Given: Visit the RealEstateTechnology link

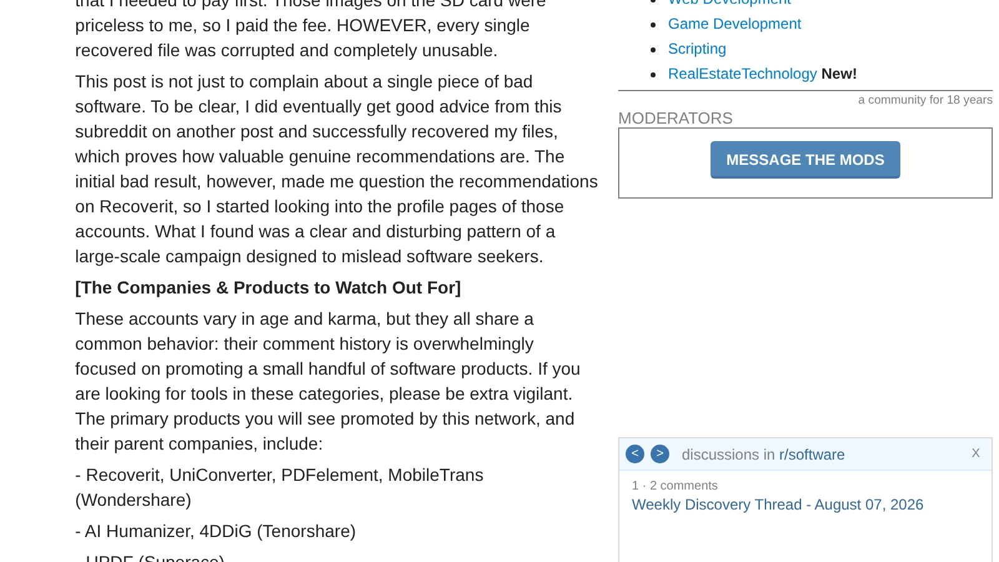Looking at the screenshot, I should pyautogui.click(x=742, y=74).
